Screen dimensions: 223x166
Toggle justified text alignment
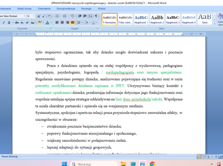[x=72, y=22]
